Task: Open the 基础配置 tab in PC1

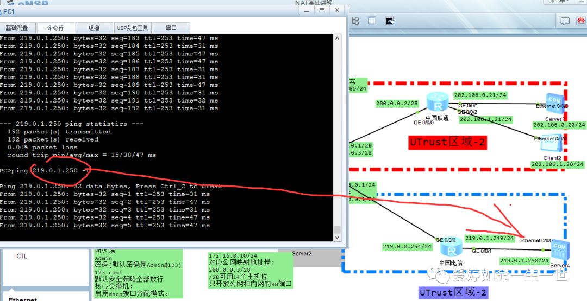Action: (17, 28)
